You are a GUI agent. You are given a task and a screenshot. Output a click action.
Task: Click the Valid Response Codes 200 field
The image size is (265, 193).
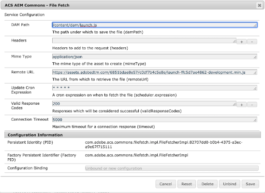pyautogui.click(x=144, y=104)
